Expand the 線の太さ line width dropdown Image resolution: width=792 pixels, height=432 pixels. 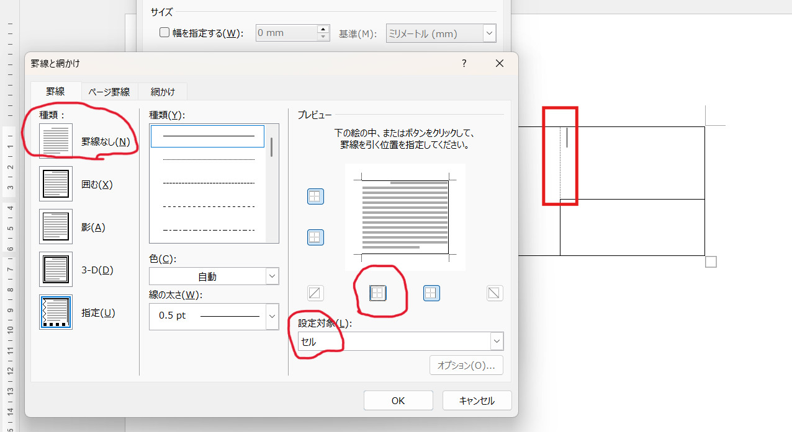[272, 316]
